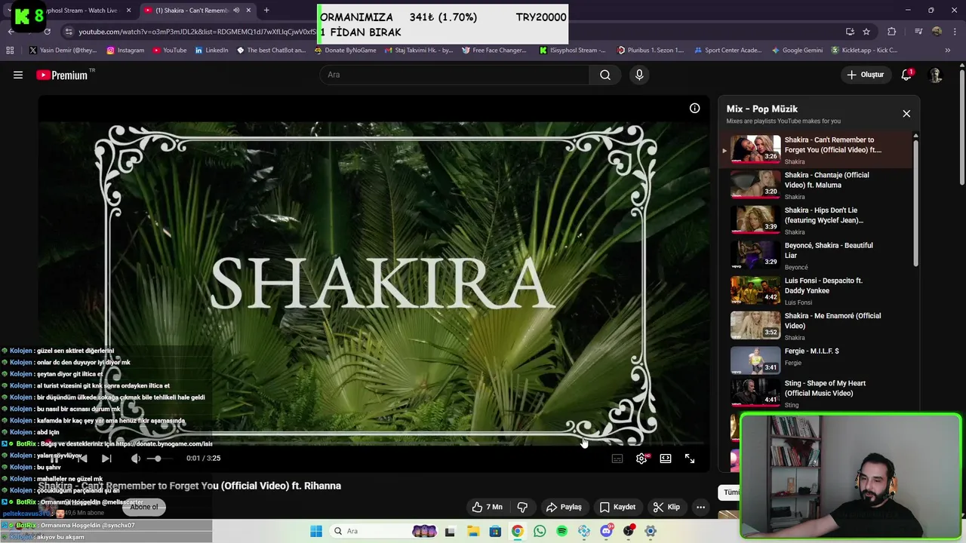This screenshot has height=543, width=966.
Task: Open the Donate ByNoGame bookmark
Action: [x=345, y=51]
